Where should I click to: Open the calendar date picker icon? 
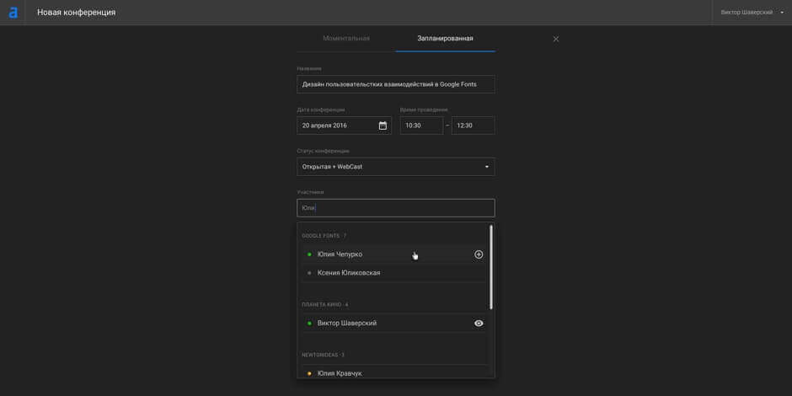[383, 126]
